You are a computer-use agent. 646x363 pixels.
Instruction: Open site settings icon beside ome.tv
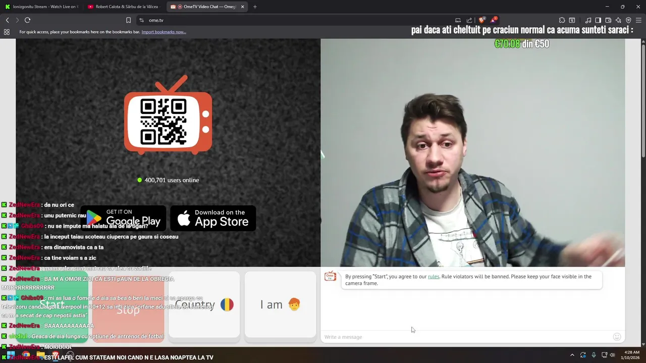[141, 20]
